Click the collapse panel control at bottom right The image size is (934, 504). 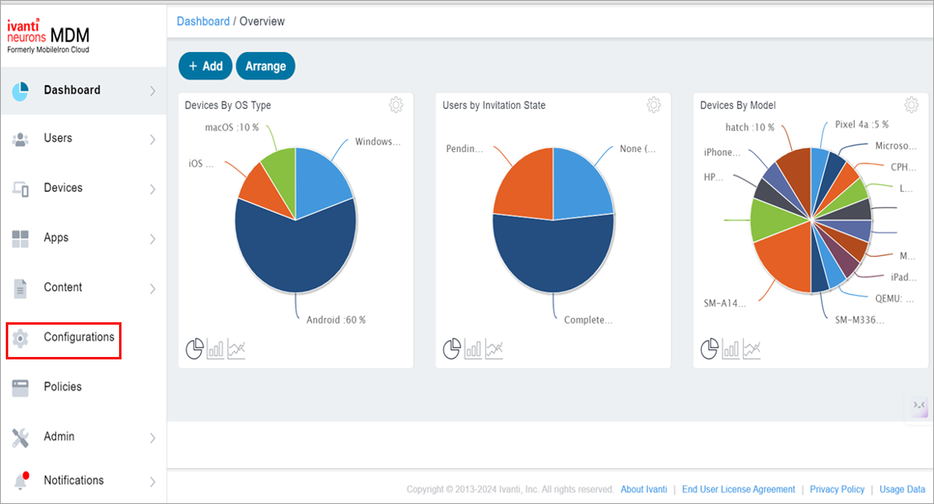917,407
